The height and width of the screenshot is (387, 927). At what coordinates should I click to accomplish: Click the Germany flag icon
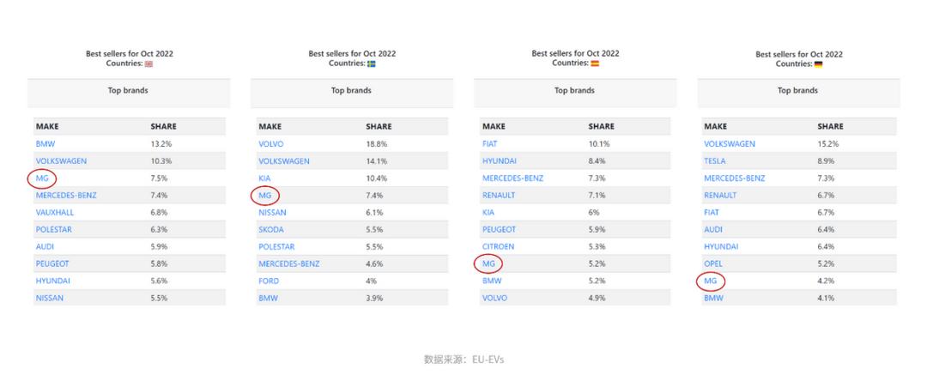[x=818, y=63]
